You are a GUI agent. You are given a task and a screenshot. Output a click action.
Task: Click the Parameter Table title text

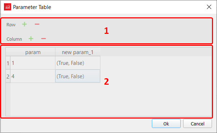[x=32, y=7]
